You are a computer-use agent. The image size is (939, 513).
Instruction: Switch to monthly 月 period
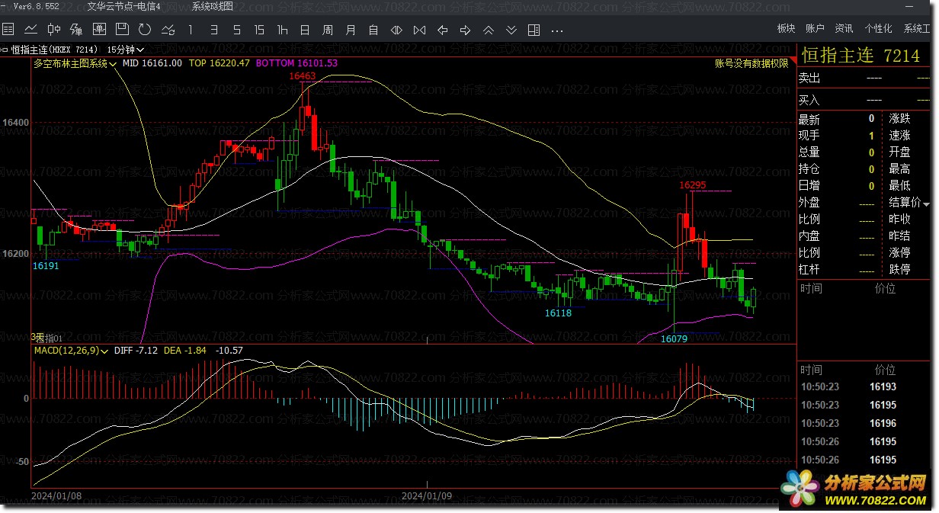point(351,30)
